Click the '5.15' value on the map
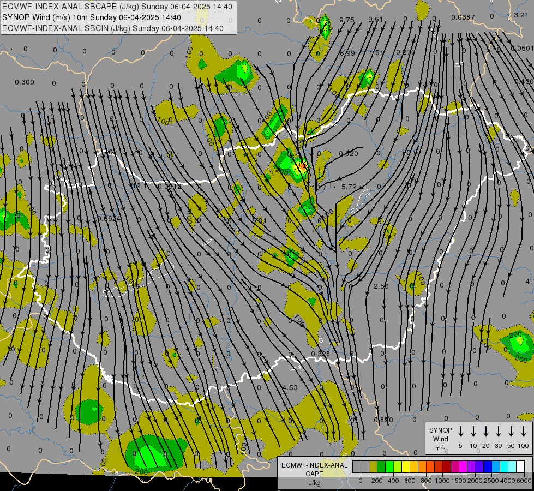The image size is (534, 491). pyautogui.click(x=494, y=50)
